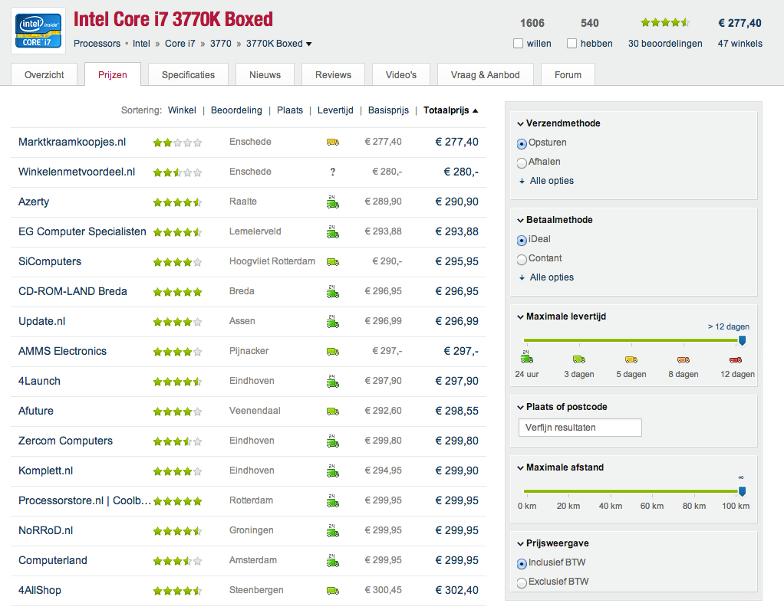Click Marktkraamkoopjes.nl yellow delivery truck icon
This screenshot has width=784, height=610.
tap(332, 143)
